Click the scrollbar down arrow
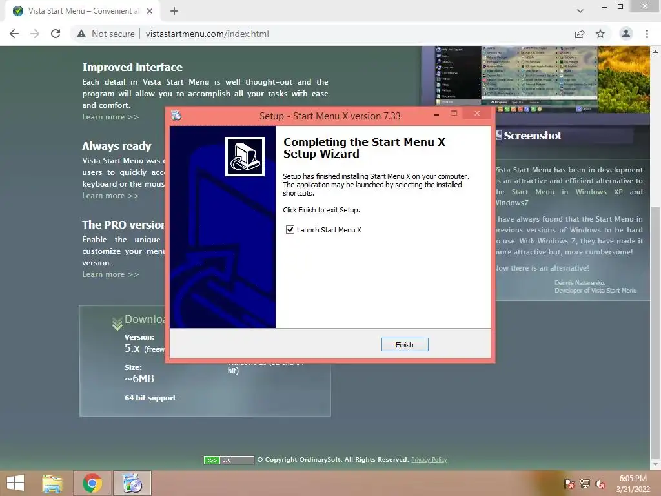Image resolution: width=661 pixels, height=496 pixels. pyautogui.click(x=655, y=465)
